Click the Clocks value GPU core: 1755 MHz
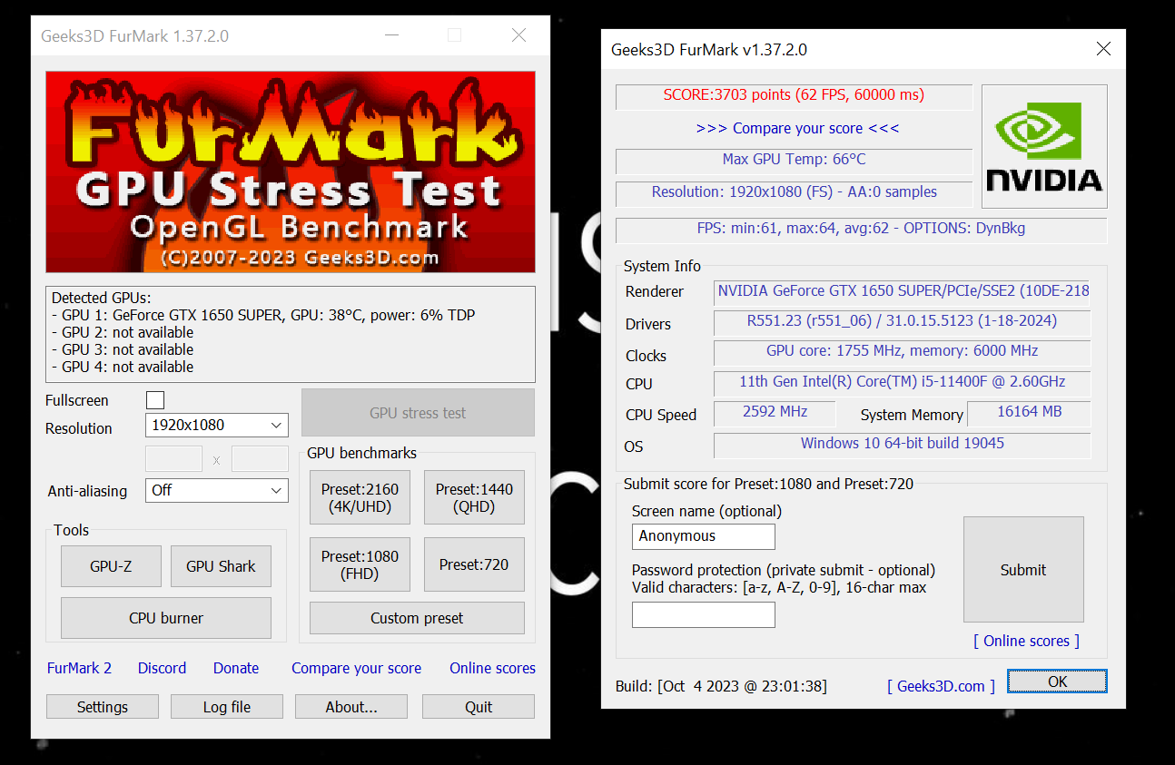Viewport: 1175px width, 765px height. pyautogui.click(x=903, y=351)
